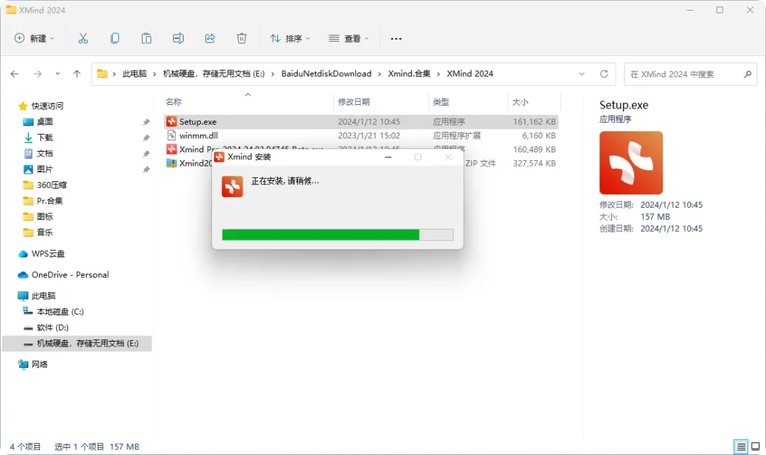Sort by 大小 column header
Viewport: 766px width, 455px height.
(521, 102)
